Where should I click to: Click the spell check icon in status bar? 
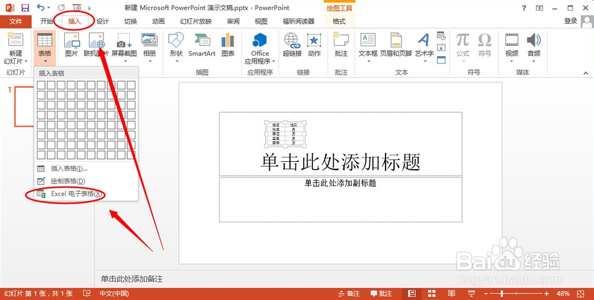[x=87, y=293]
